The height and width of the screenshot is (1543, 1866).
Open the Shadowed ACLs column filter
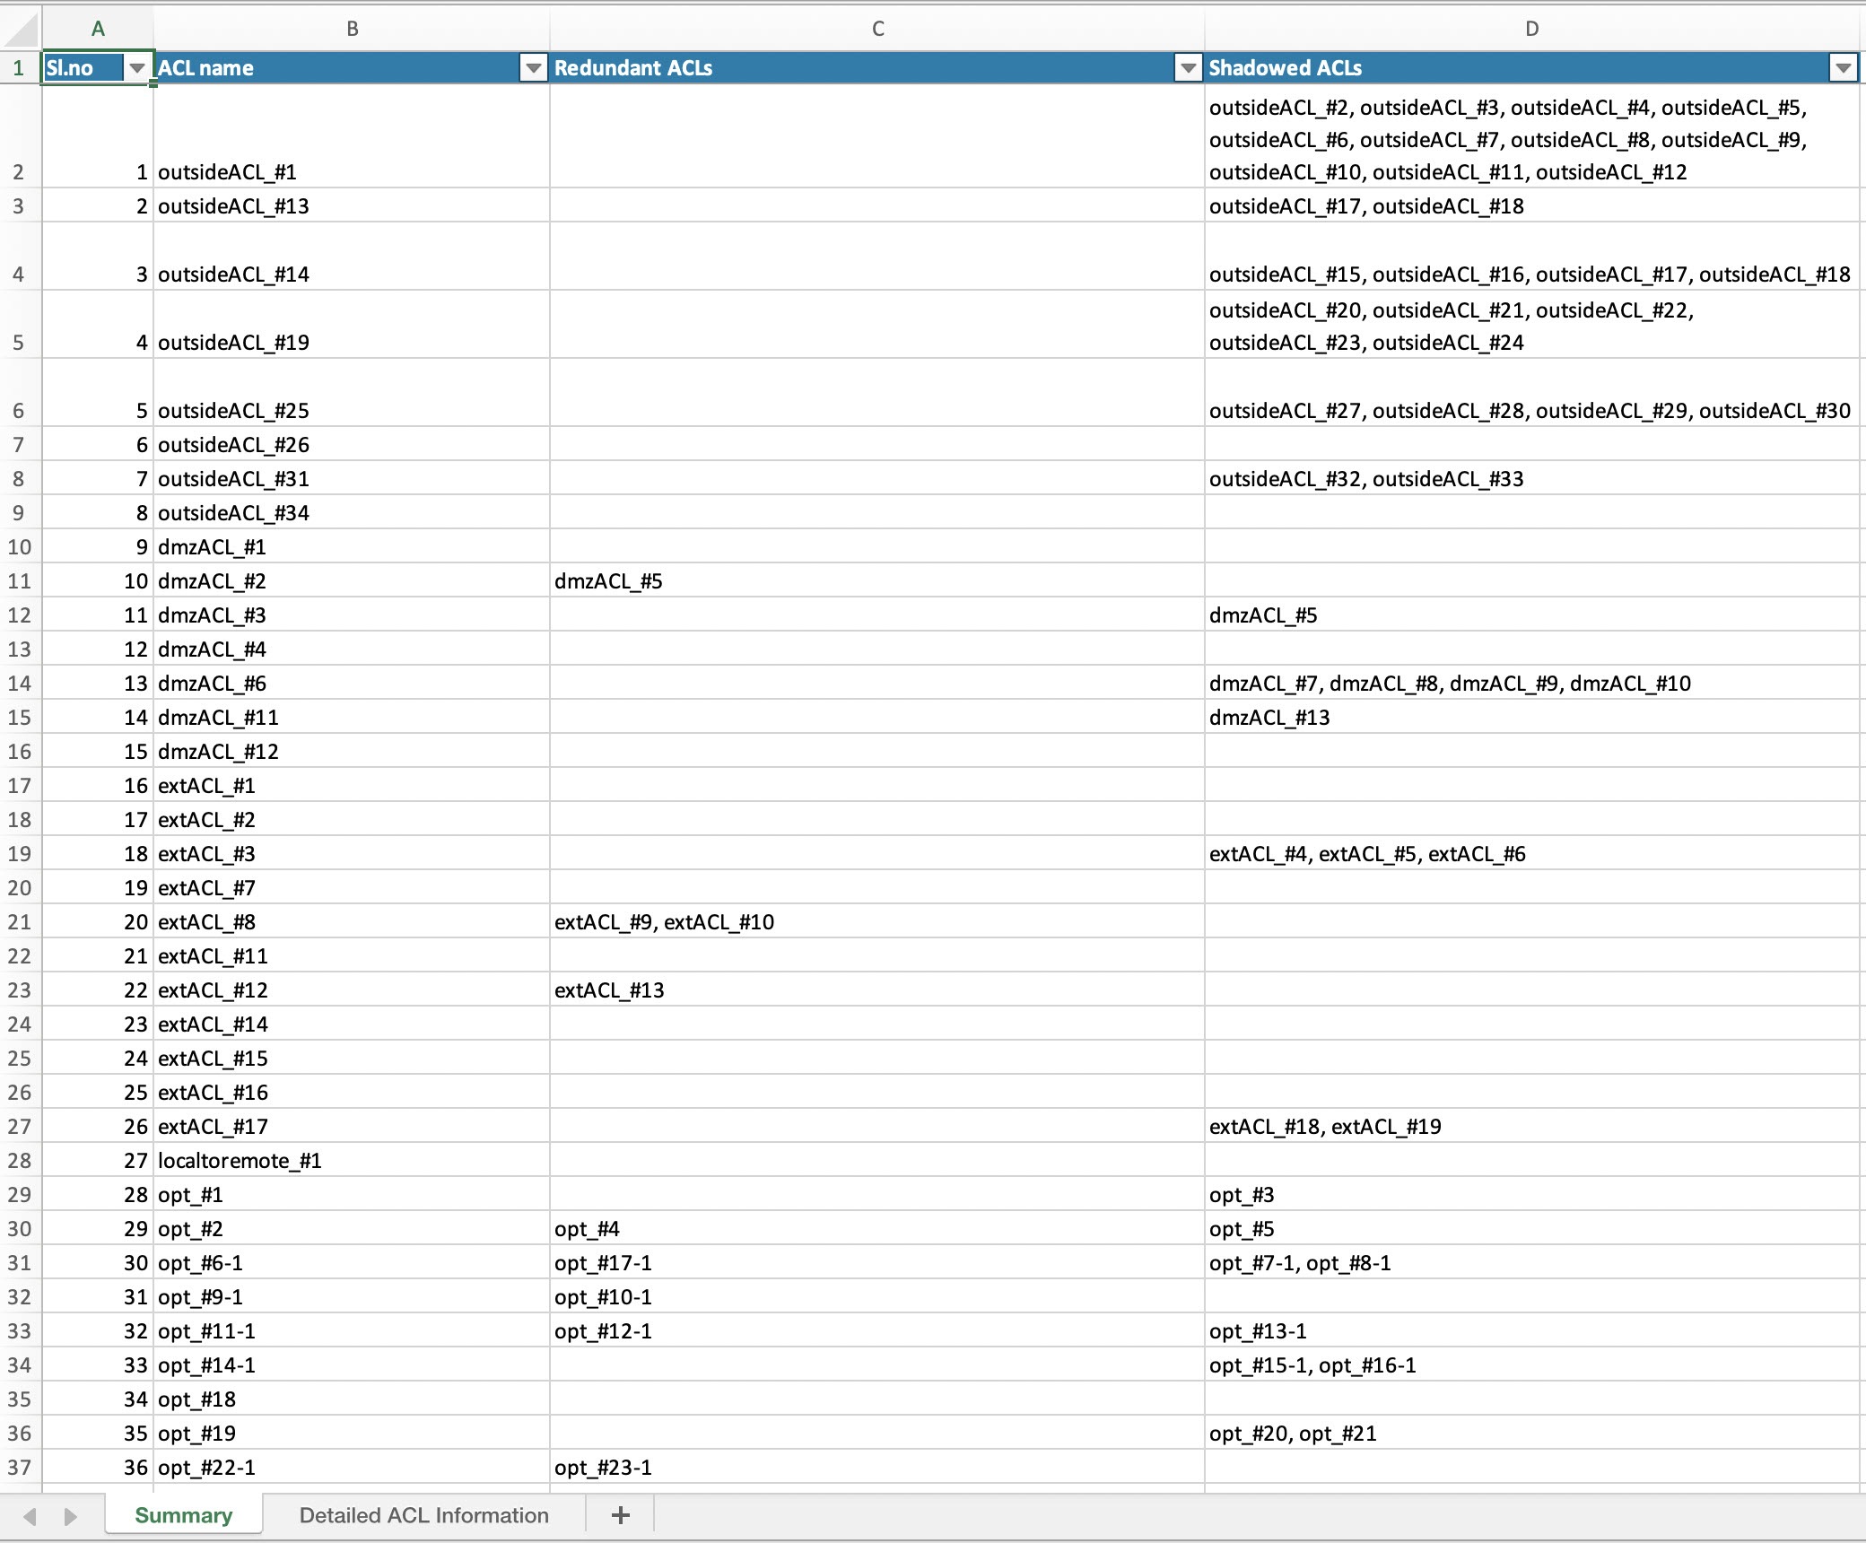pyautogui.click(x=1845, y=68)
